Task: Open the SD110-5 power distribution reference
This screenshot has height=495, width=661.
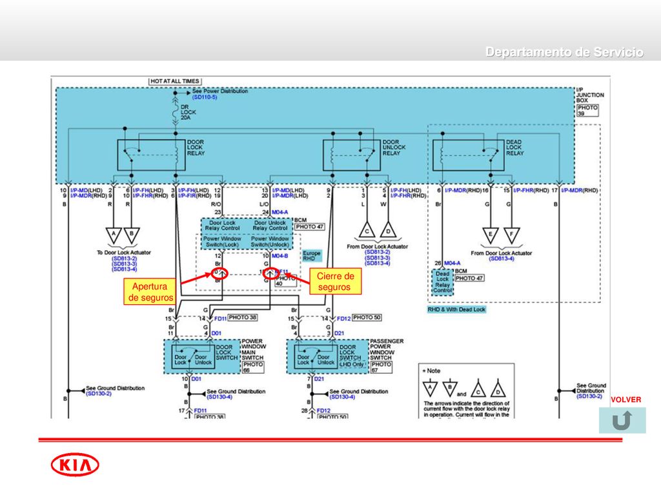Action: pos(205,97)
